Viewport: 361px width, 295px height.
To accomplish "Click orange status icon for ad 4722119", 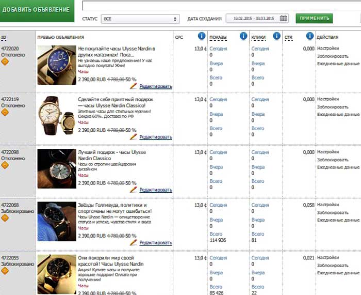I will coord(5,112).
